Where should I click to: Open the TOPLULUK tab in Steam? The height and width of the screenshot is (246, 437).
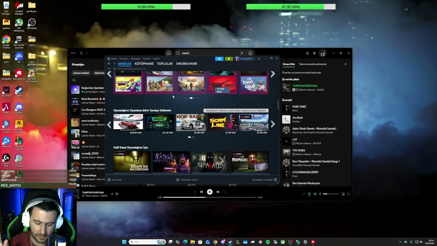coord(165,64)
